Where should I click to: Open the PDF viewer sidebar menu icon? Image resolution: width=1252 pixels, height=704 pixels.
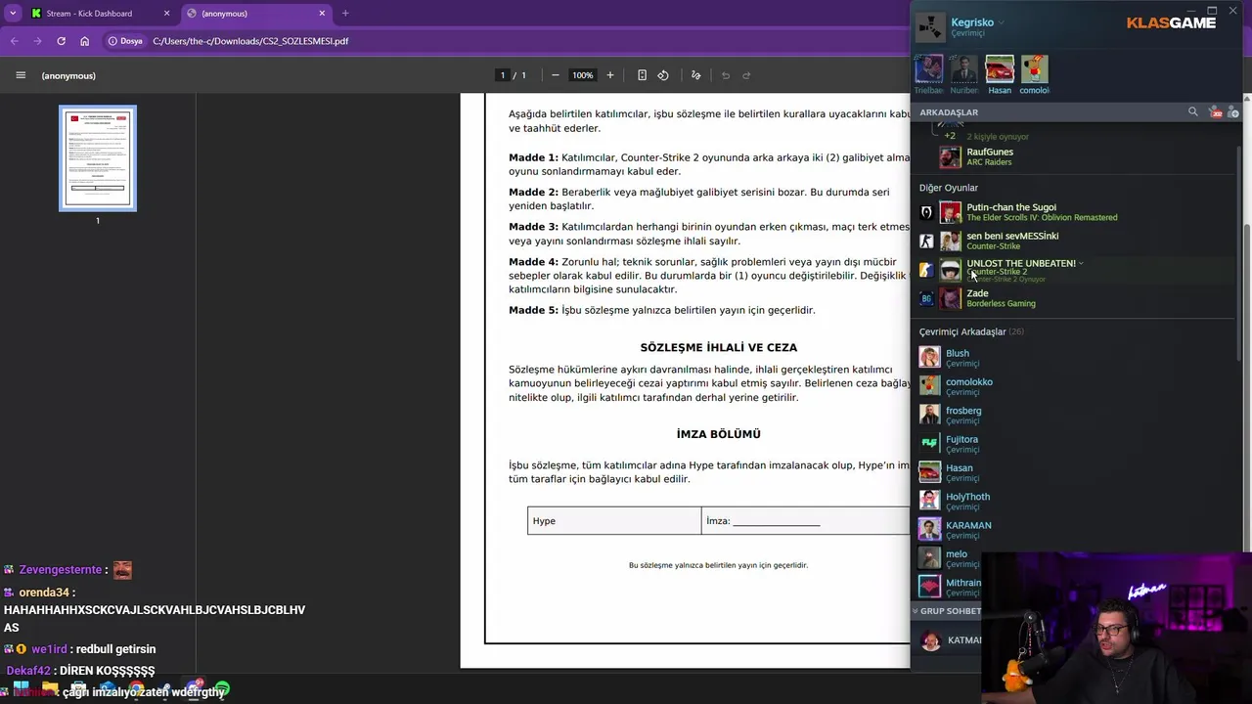(x=21, y=75)
